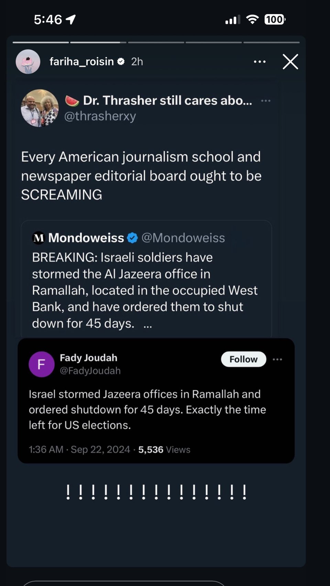Tap the Sep 22, 2024 tweet timestamp
Image resolution: width=330 pixels, height=586 pixels.
pos(100,450)
